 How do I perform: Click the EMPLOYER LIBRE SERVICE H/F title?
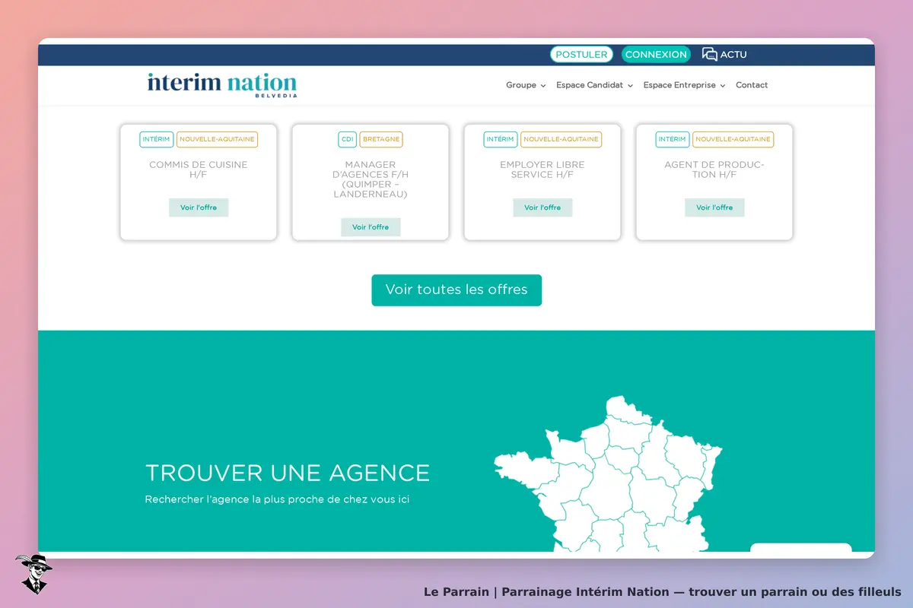[x=542, y=169]
